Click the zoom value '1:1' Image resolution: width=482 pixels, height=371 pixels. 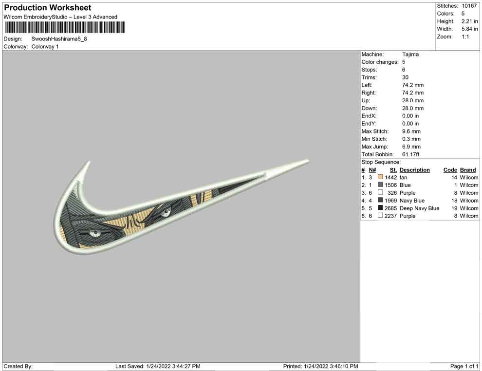pos(465,37)
